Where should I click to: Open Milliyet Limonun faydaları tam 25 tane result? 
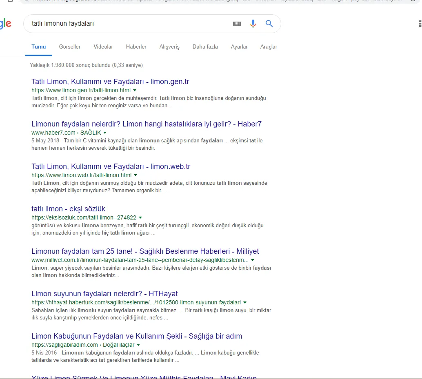tap(145, 251)
